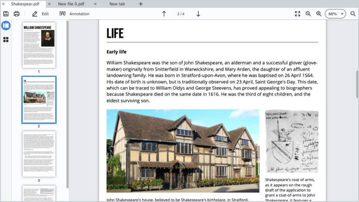Viewport: 359px width, 202px height.
Task: Switch to the New tab tab
Action: point(117,4)
